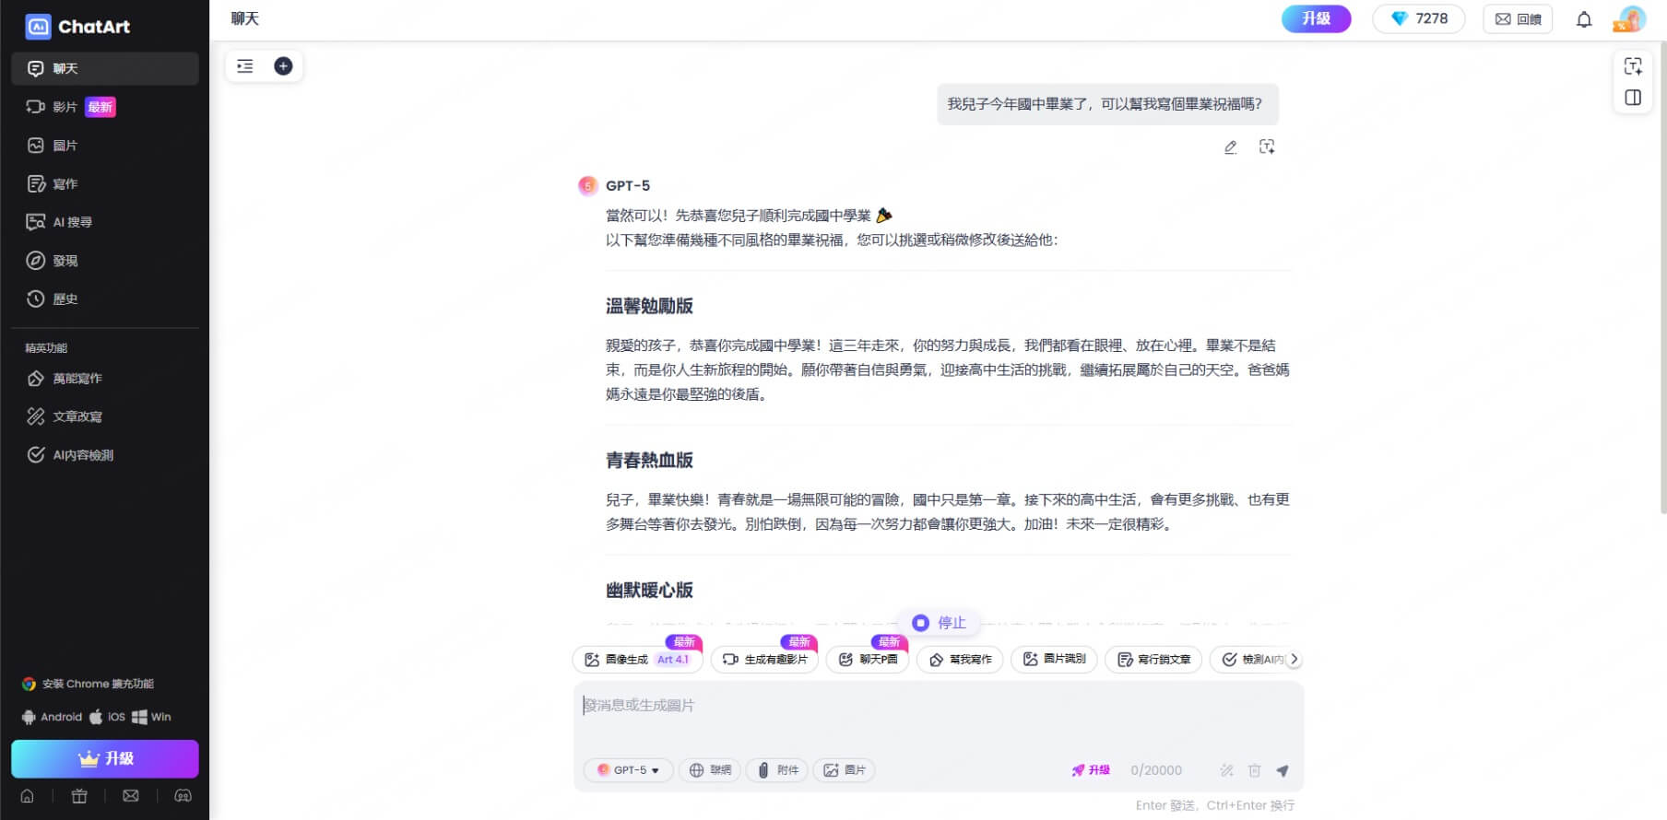Click the page vertical scrollbar
This screenshot has width=1667, height=820.
tap(1663, 276)
